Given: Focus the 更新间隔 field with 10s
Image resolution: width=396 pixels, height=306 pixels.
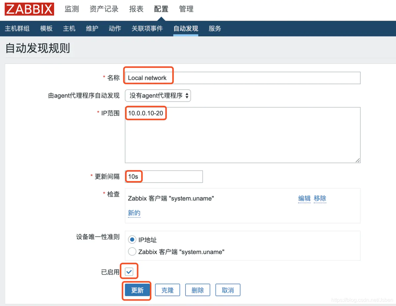Looking at the screenshot, I should (x=164, y=177).
